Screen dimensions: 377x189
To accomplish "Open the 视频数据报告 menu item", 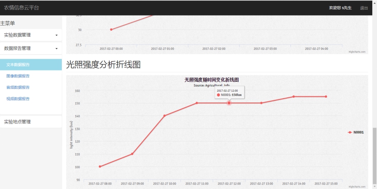I will pyautogui.click(x=18, y=99).
